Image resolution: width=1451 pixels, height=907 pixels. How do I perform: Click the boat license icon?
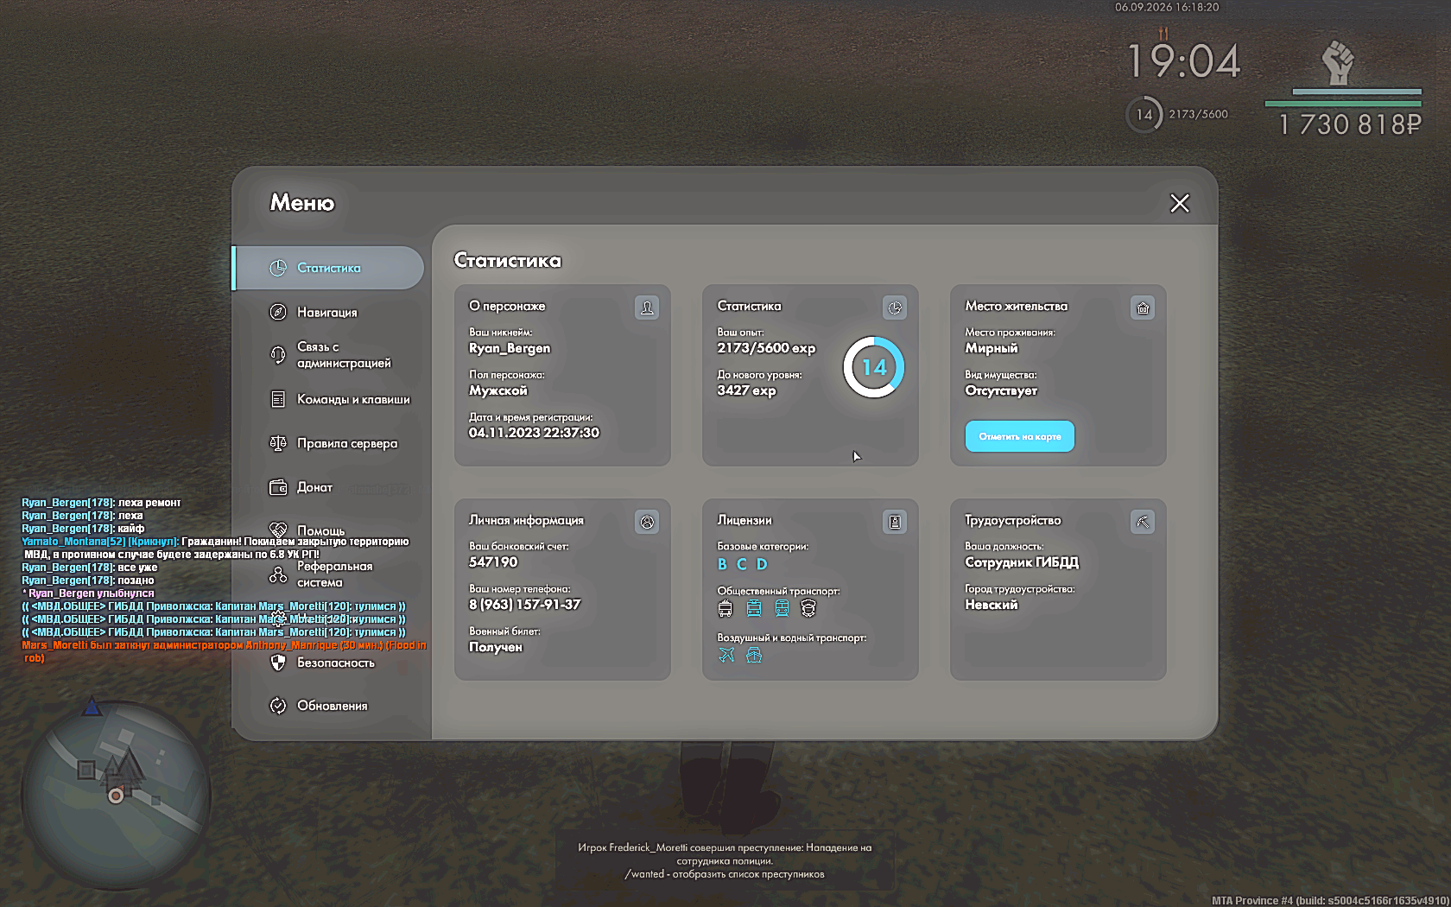pyautogui.click(x=754, y=656)
